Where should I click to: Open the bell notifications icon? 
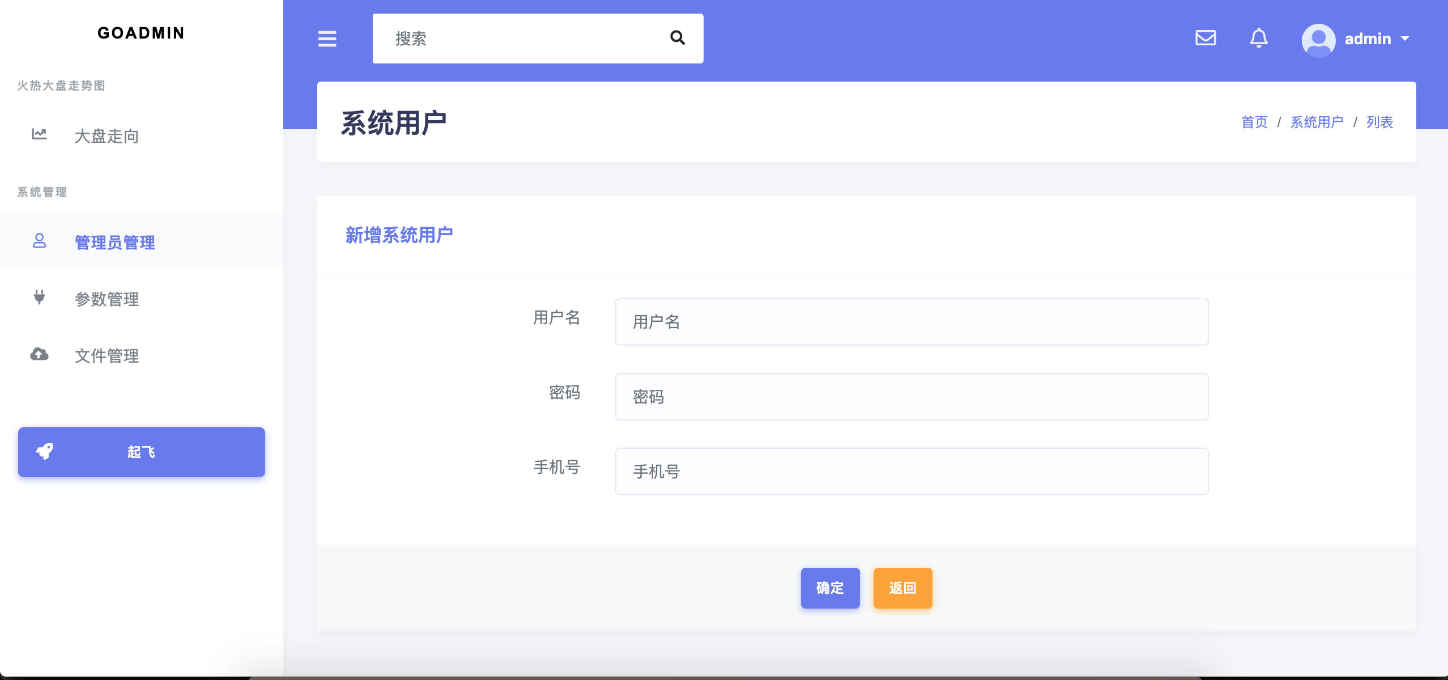tap(1258, 38)
